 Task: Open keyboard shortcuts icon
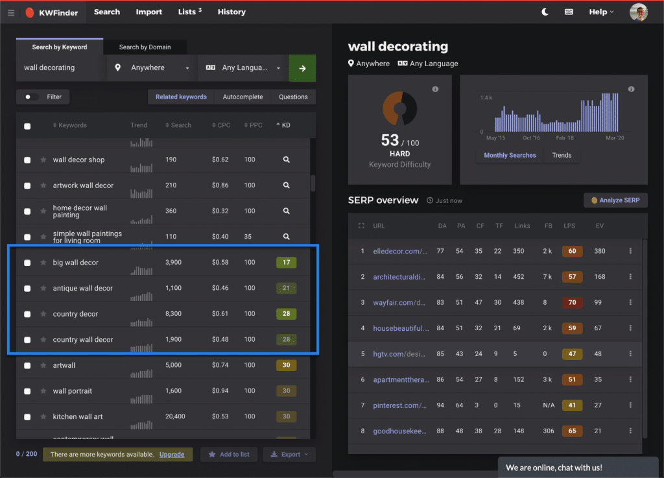569,12
